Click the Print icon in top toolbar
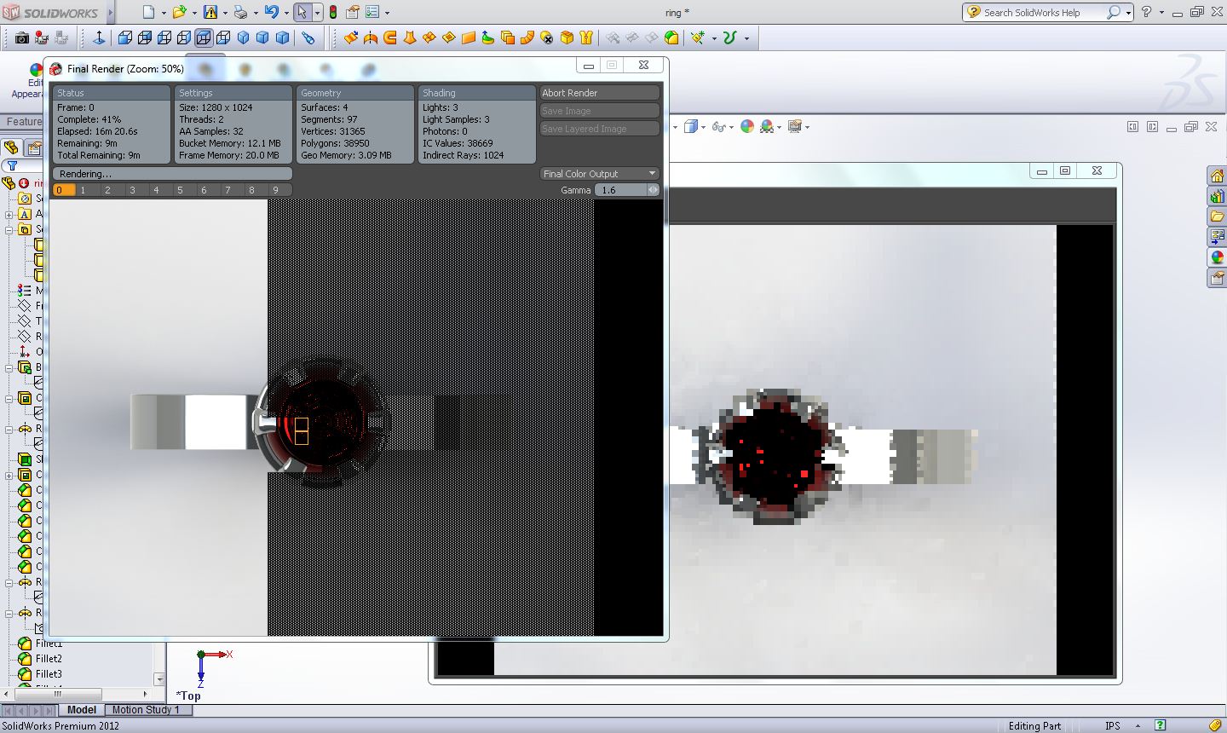The image size is (1227, 733). 240,13
